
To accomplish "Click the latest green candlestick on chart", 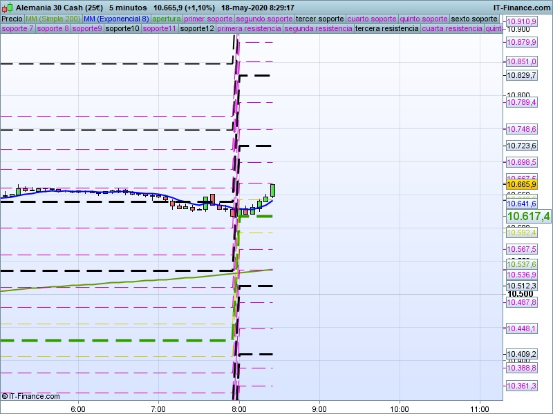I will (273, 190).
